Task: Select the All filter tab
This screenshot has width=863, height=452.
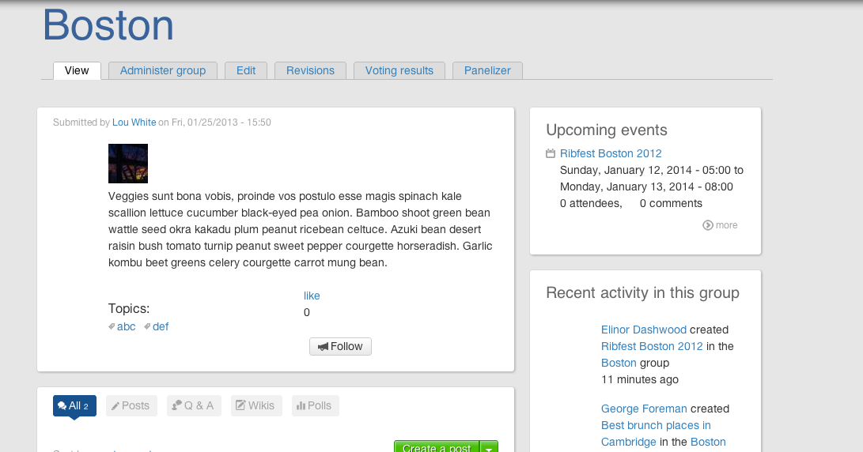Action: (x=74, y=406)
